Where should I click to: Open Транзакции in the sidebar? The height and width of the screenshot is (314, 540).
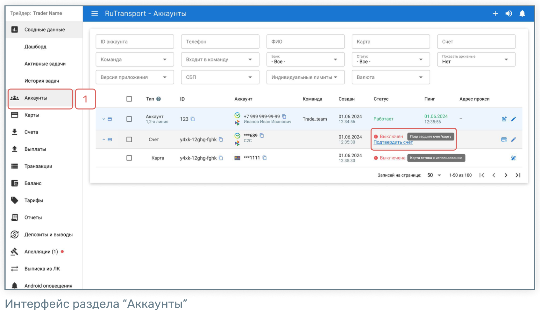click(38, 166)
